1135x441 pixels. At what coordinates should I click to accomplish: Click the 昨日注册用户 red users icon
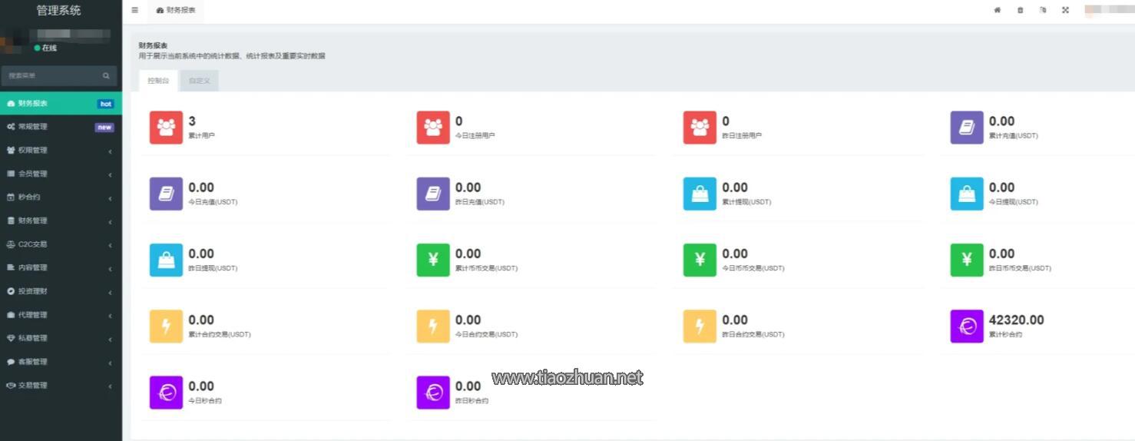coord(700,128)
